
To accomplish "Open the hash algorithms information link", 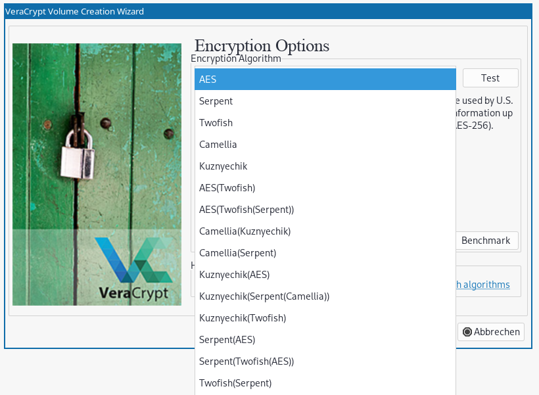I will [483, 285].
